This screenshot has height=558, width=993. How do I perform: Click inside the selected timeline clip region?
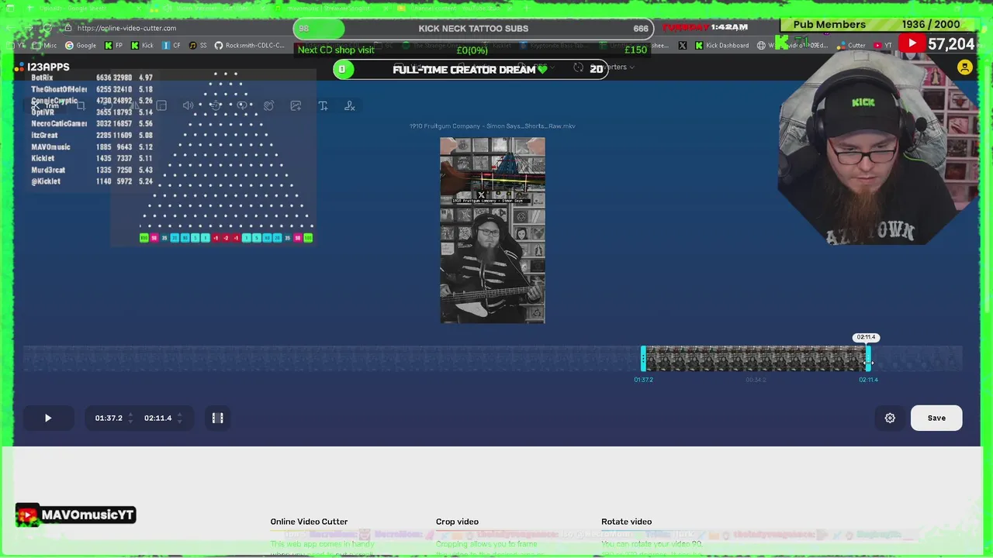(755, 358)
